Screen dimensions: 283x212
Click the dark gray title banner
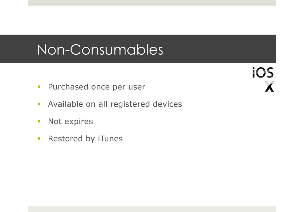coord(138,49)
